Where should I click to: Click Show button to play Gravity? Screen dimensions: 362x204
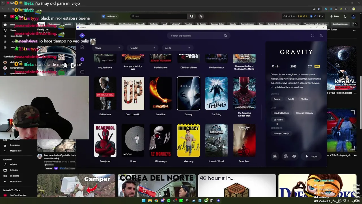click(x=311, y=156)
